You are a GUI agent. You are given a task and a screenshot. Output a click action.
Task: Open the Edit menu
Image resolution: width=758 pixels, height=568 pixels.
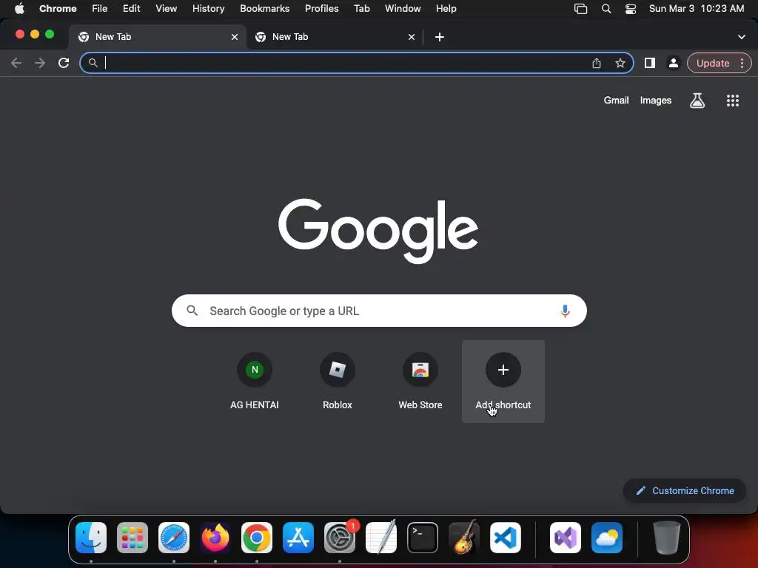[132, 9]
